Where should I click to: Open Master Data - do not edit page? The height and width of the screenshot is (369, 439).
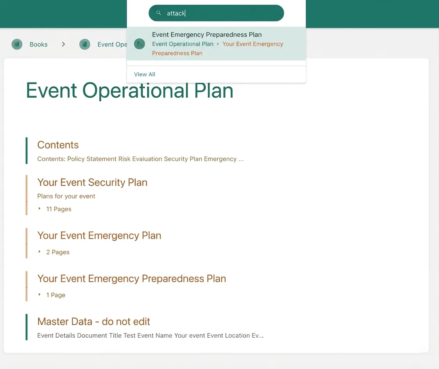pyautogui.click(x=93, y=321)
